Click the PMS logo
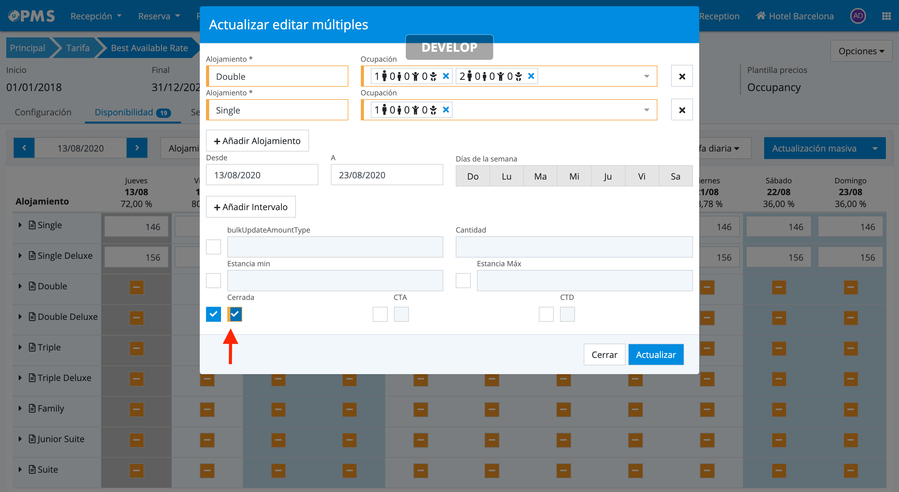The width and height of the screenshot is (899, 492). [x=32, y=16]
